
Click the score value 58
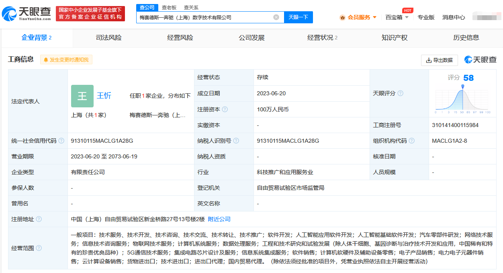468,78
